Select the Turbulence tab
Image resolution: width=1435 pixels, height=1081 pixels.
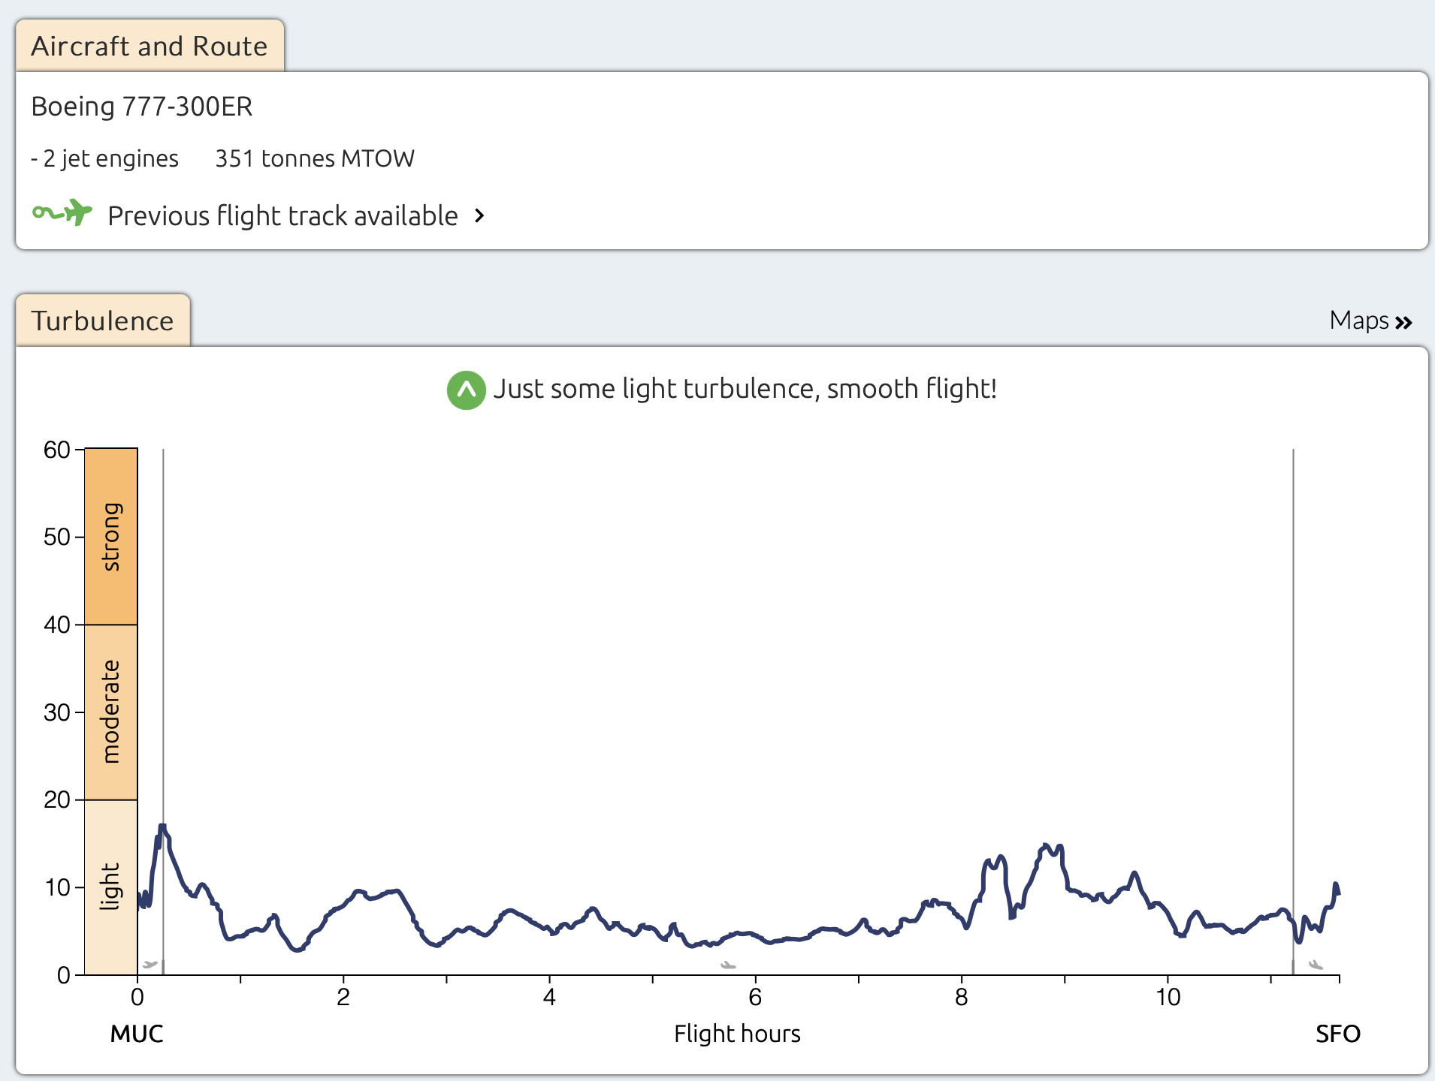[x=103, y=321]
